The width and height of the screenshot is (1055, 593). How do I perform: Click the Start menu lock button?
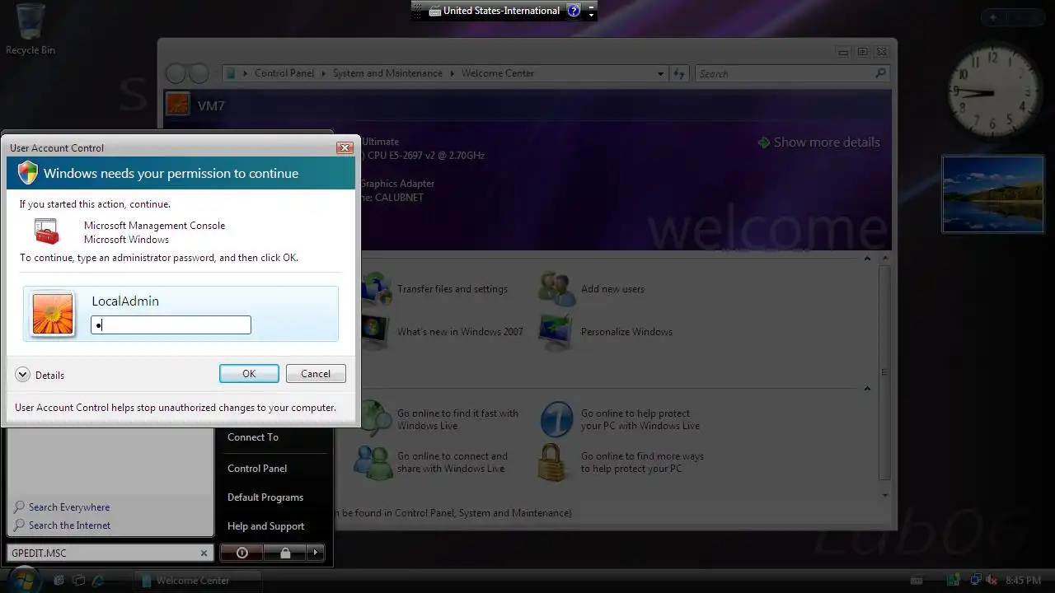click(x=285, y=553)
